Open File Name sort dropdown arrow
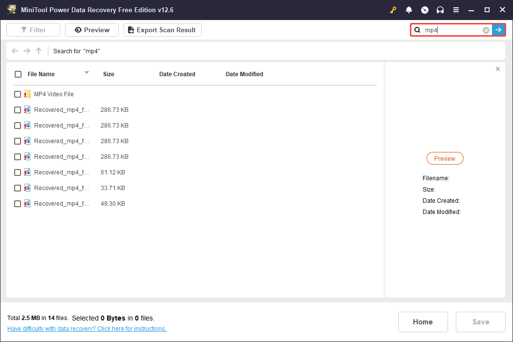Image resolution: width=513 pixels, height=342 pixels. coord(86,73)
